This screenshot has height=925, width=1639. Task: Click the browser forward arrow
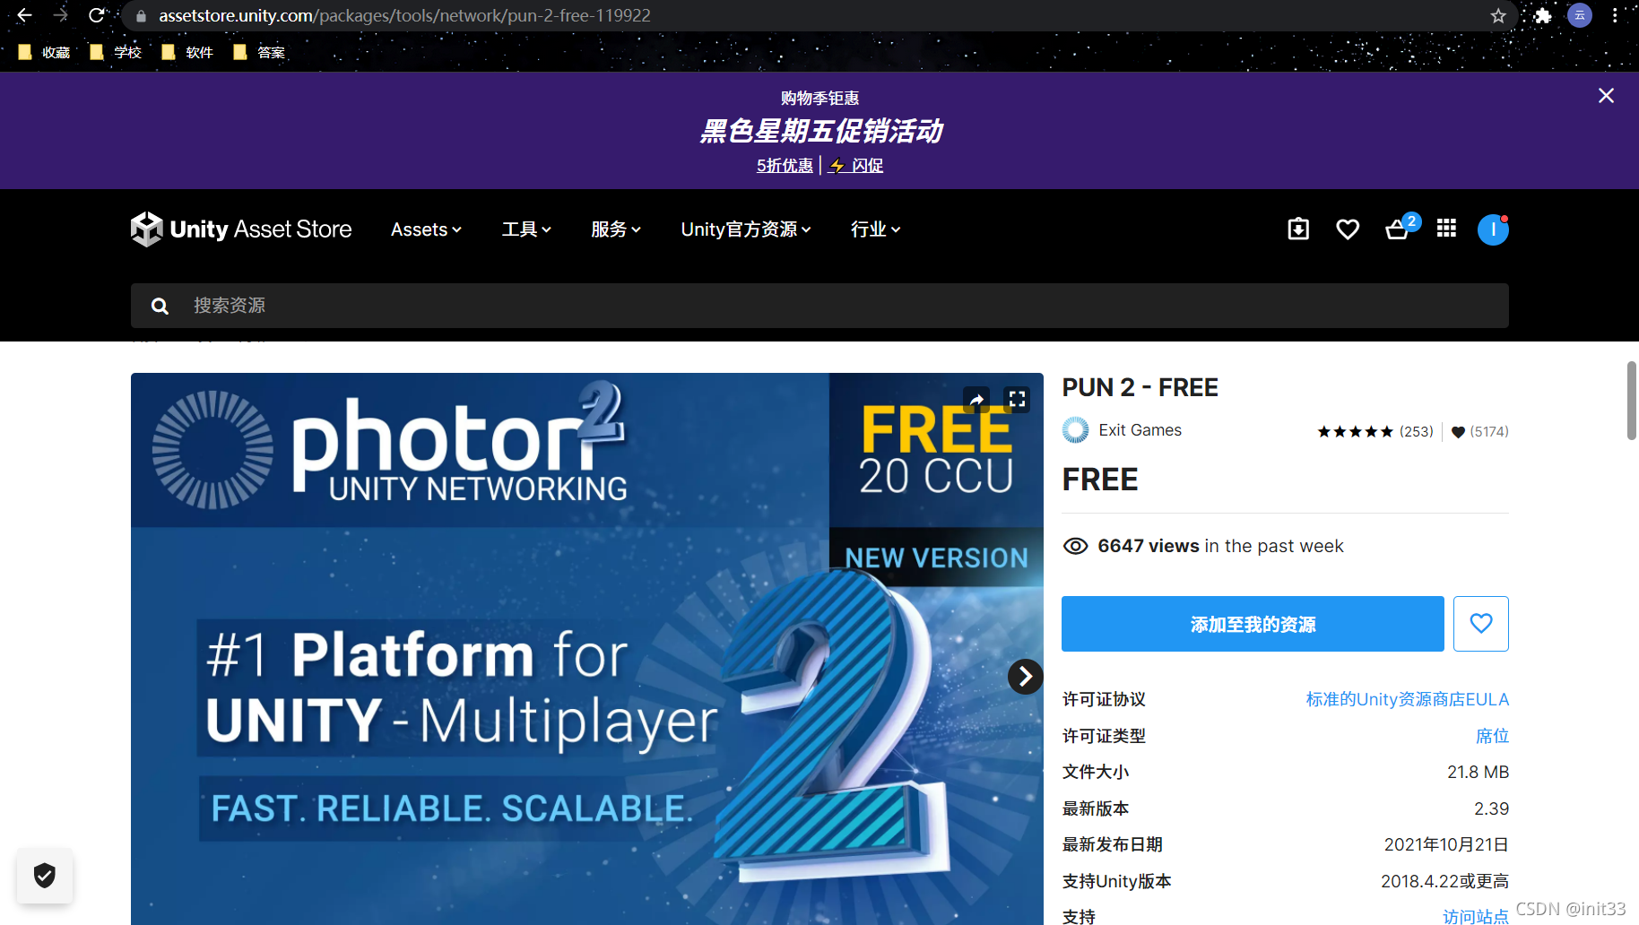[x=60, y=15]
